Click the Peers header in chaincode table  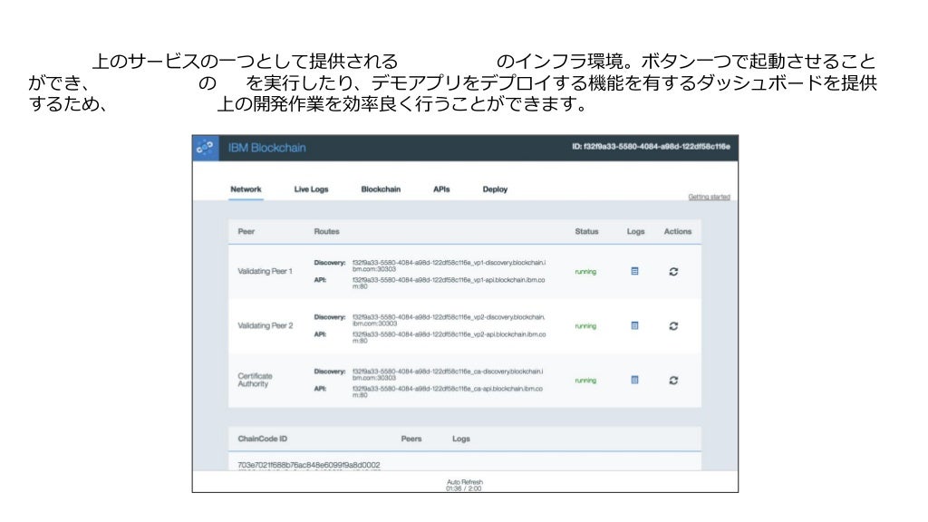click(x=411, y=439)
